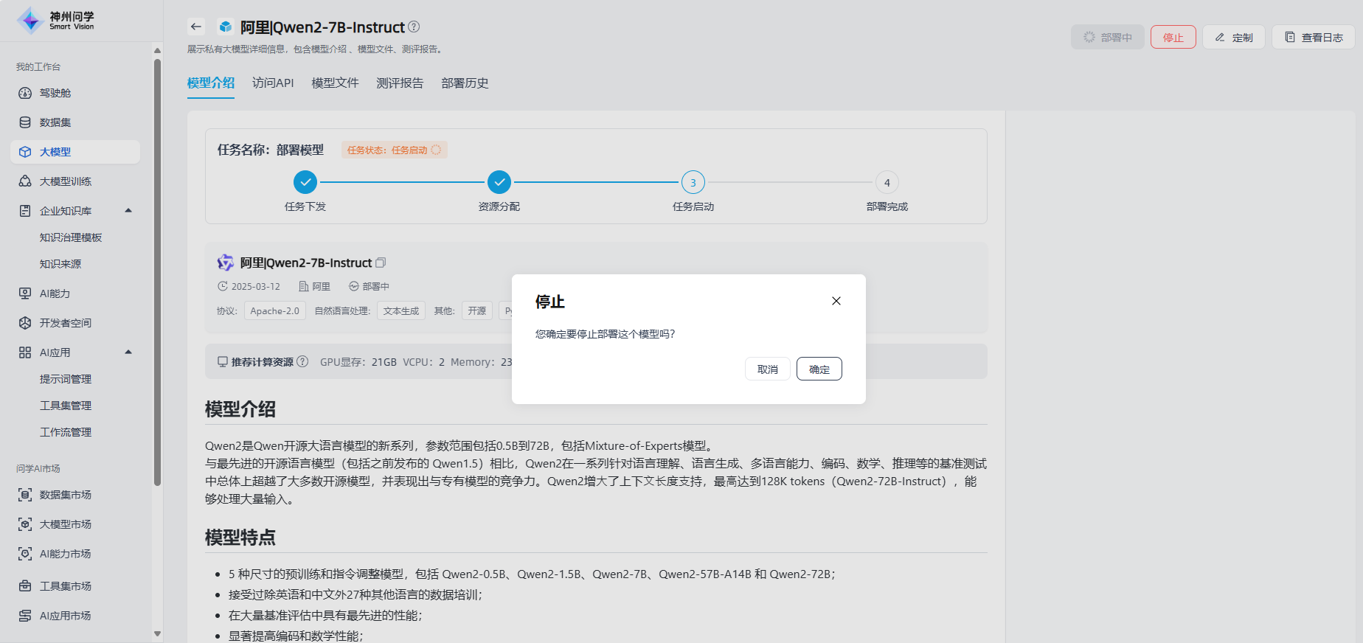Confirm stopping deployment with 确定
The height and width of the screenshot is (643, 1363).
click(819, 369)
